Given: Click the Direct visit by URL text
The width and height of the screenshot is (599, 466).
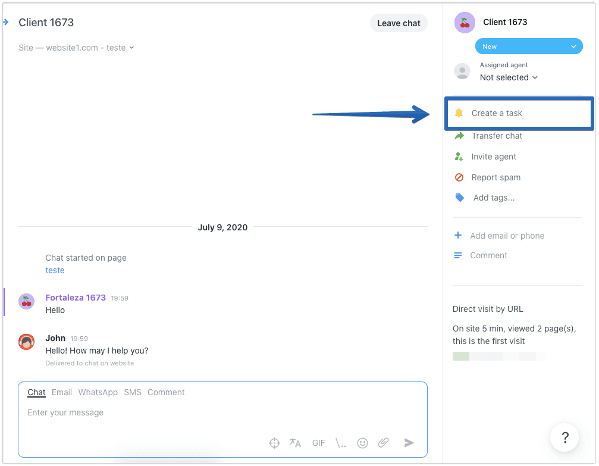Looking at the screenshot, I should [487, 309].
